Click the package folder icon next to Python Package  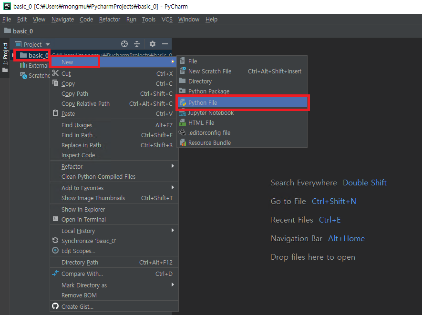(182, 91)
